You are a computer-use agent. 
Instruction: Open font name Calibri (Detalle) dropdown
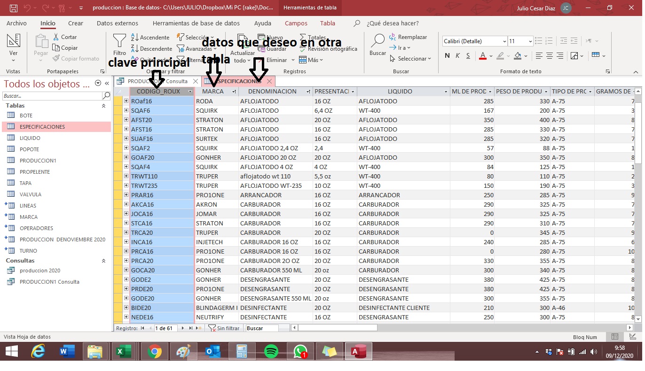(x=504, y=41)
